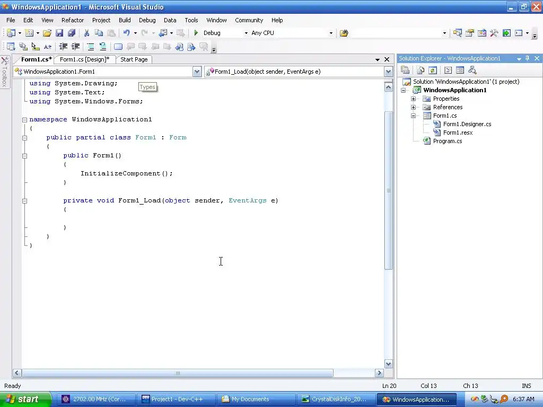Viewport: 543px width, 407px height.
Task: Click the Toolbox hammer and wrench icon
Action: [x=494, y=33]
